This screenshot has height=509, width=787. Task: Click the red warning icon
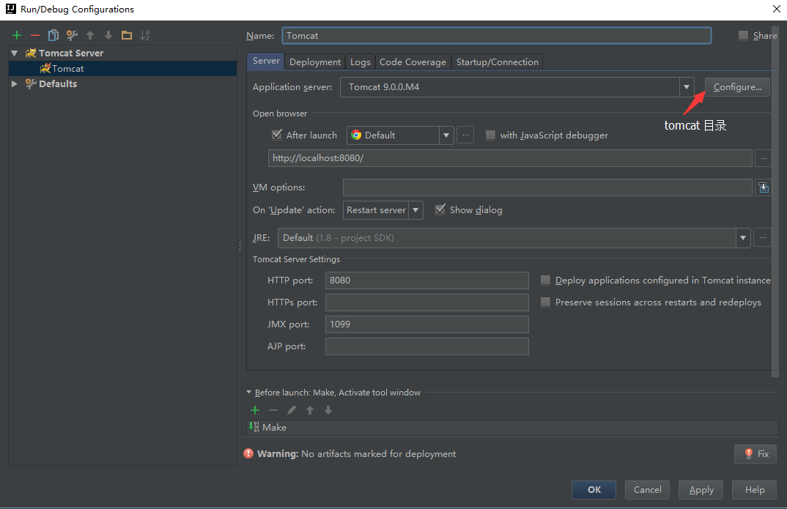click(x=248, y=453)
